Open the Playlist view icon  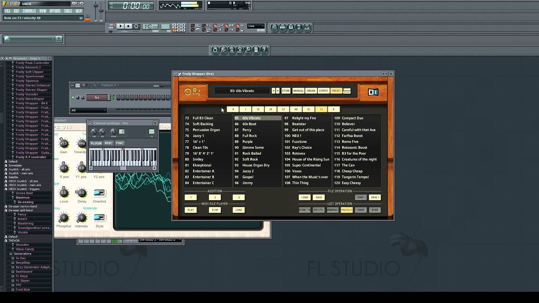[x=275, y=27]
